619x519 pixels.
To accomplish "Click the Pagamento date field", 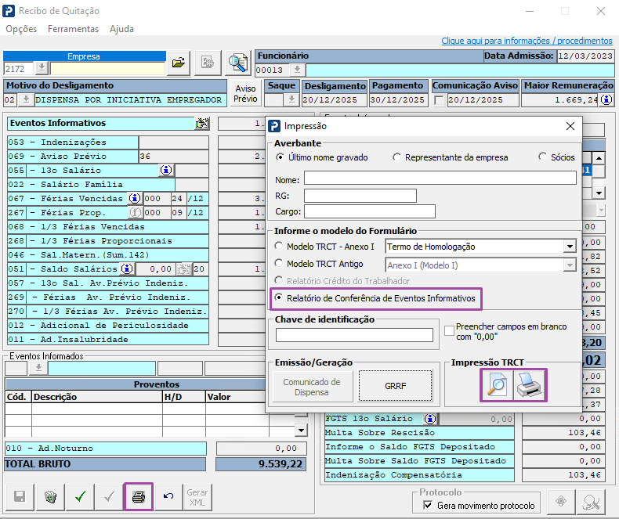I will tap(399, 99).
